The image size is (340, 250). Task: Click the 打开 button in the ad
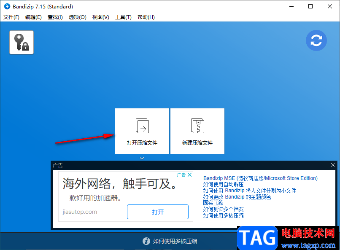[x=158, y=212]
